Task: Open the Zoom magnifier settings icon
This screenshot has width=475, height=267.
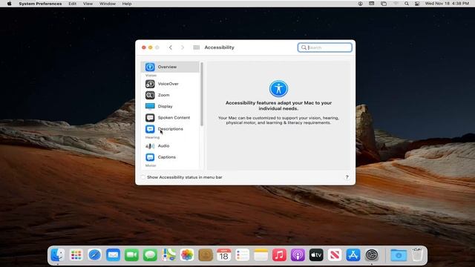Action: (x=150, y=95)
